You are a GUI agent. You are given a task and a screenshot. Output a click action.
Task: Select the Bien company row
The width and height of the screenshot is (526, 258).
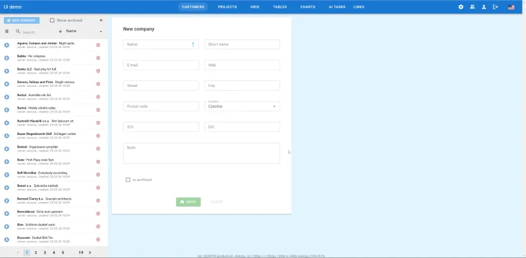point(54,227)
